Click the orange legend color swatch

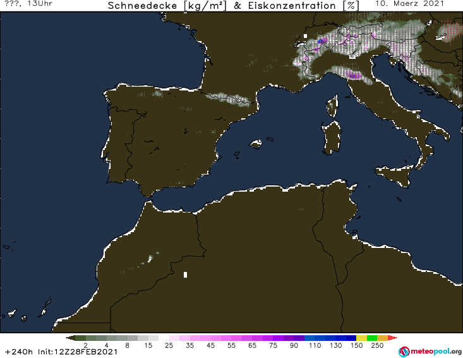point(382,338)
